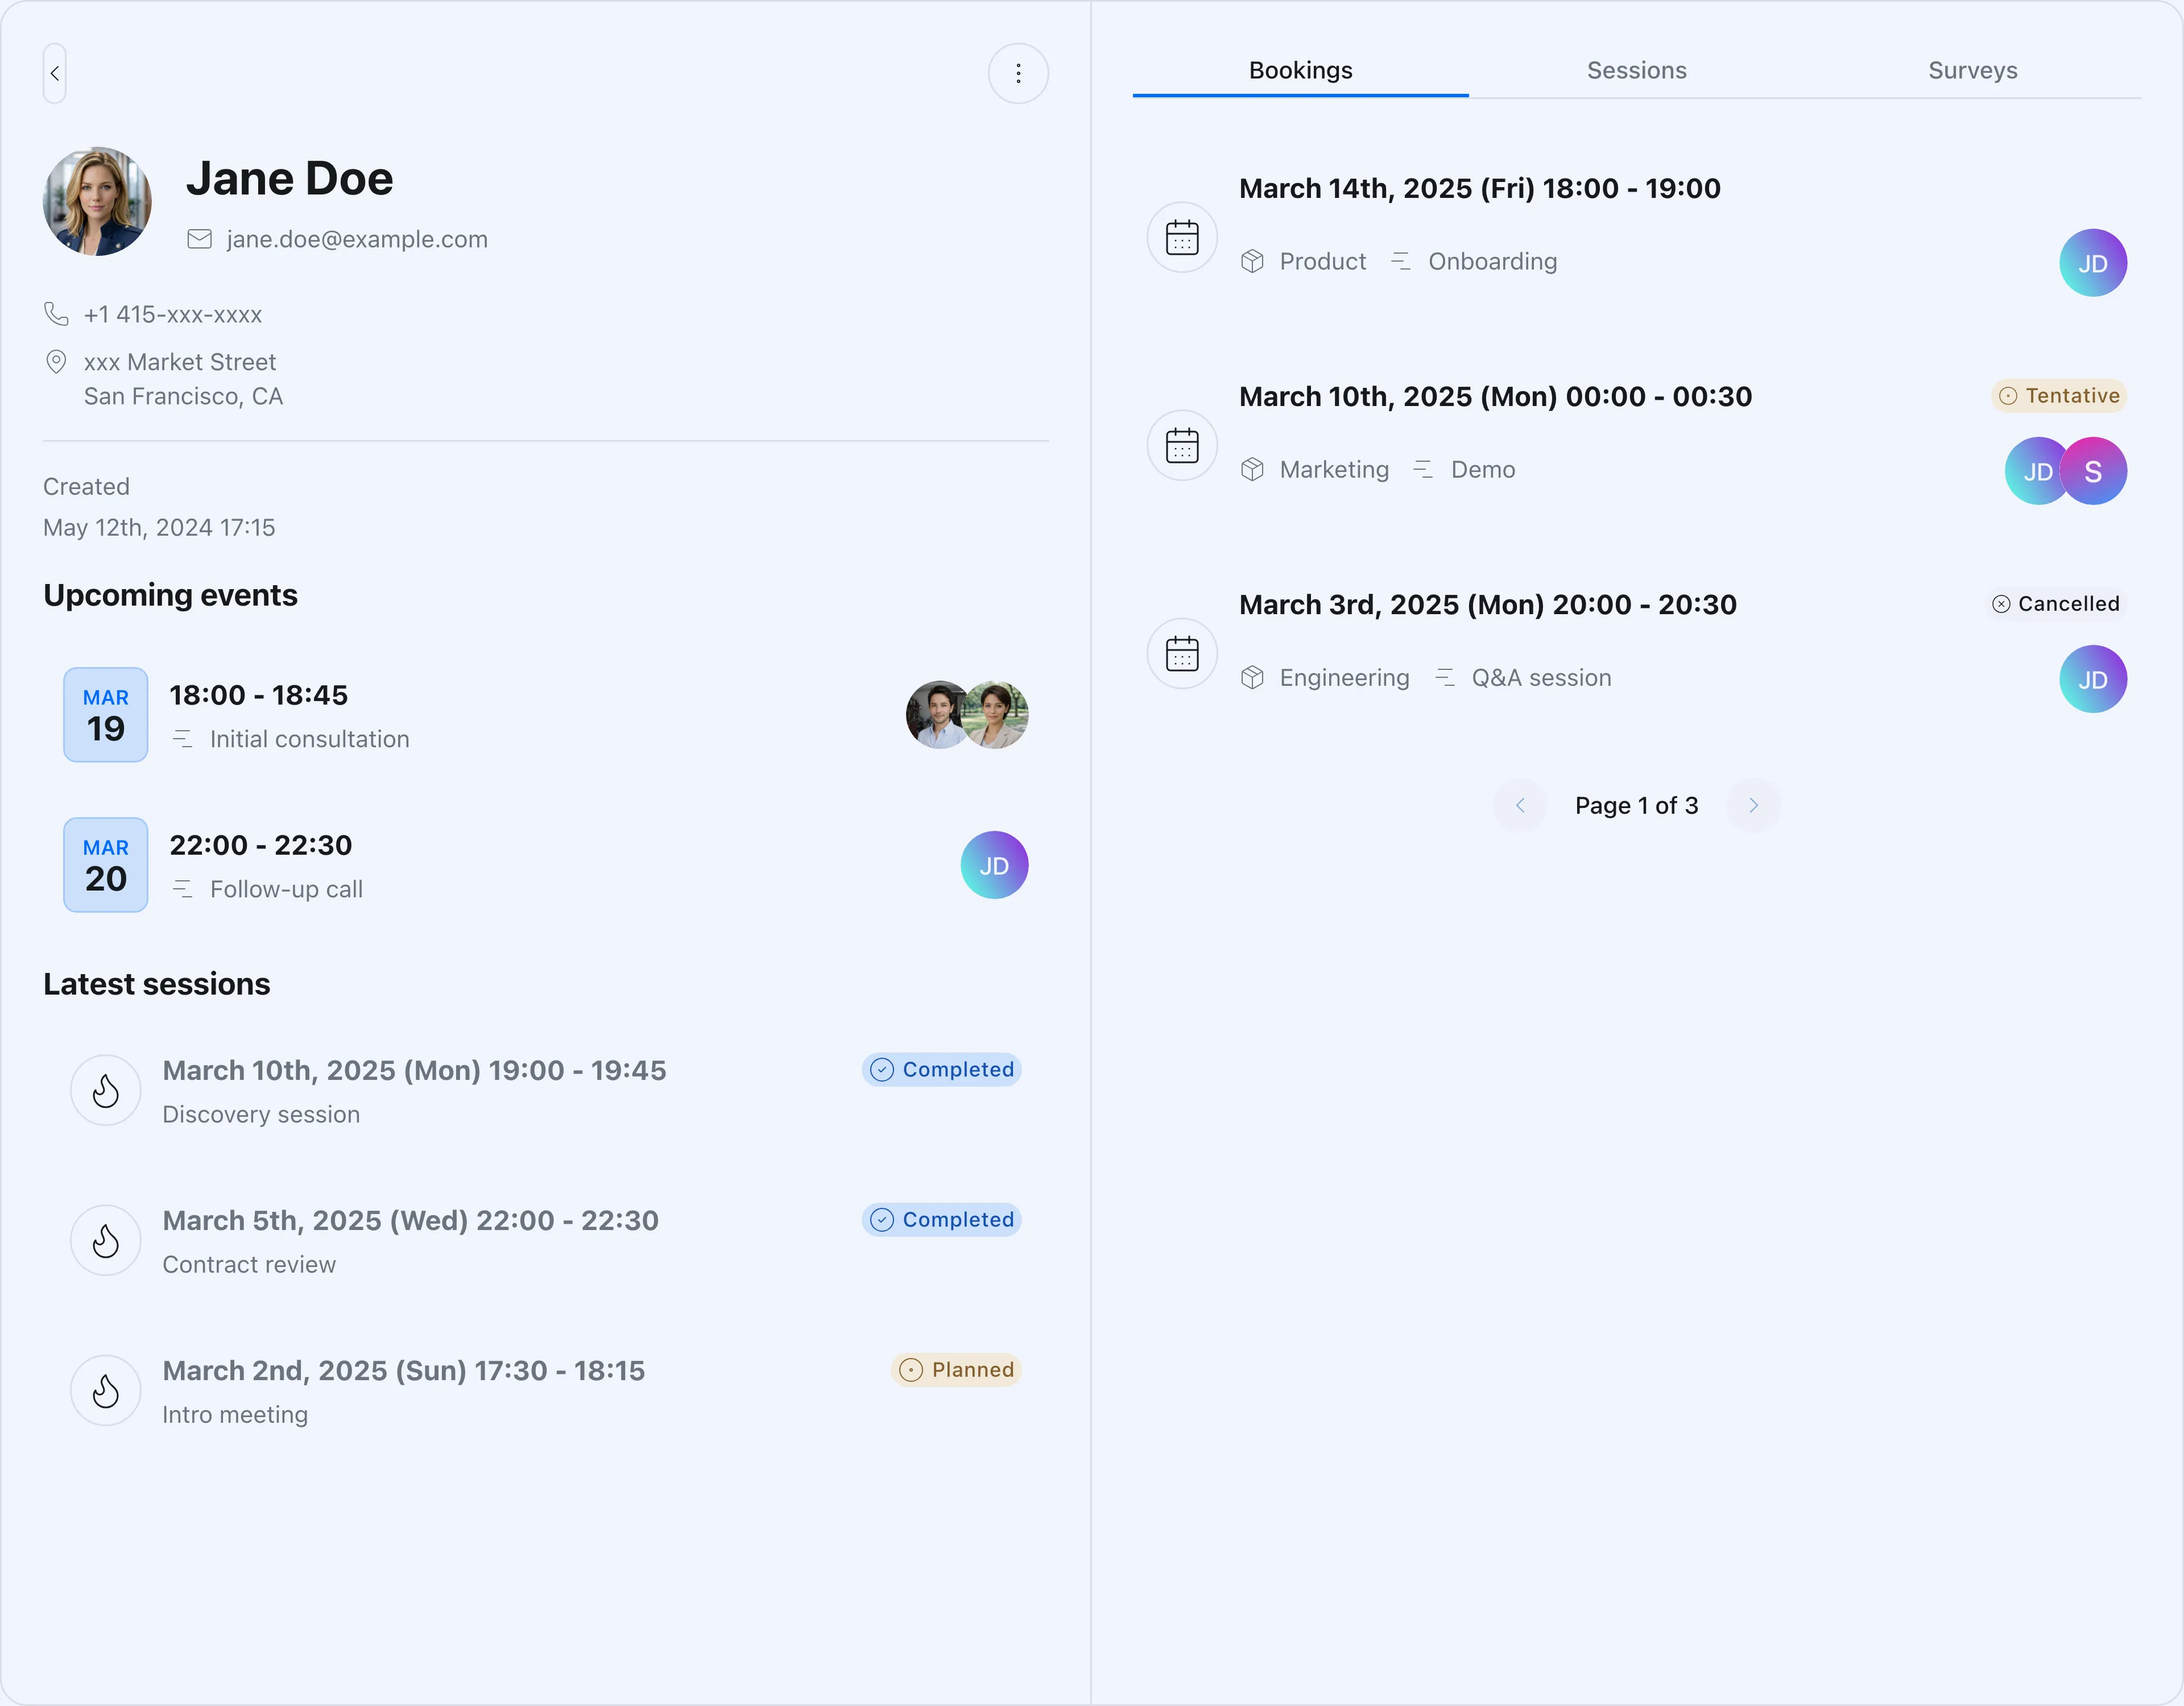Open the March 10th 00:00 - 00:30 booking
2184x1706 pixels.
point(1495,396)
